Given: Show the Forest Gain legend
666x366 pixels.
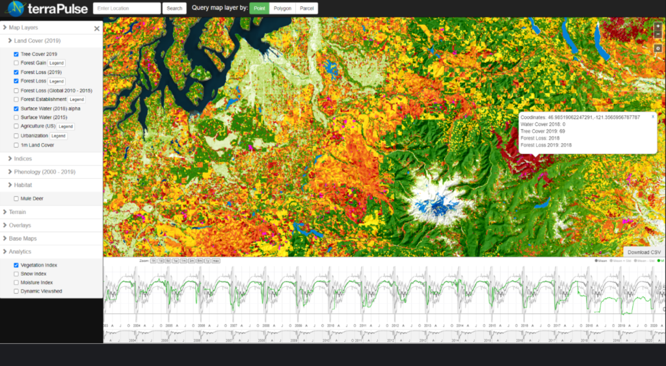Looking at the screenshot, I should click(x=57, y=63).
